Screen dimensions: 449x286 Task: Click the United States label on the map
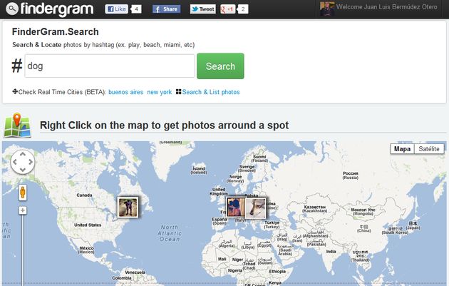point(88,225)
